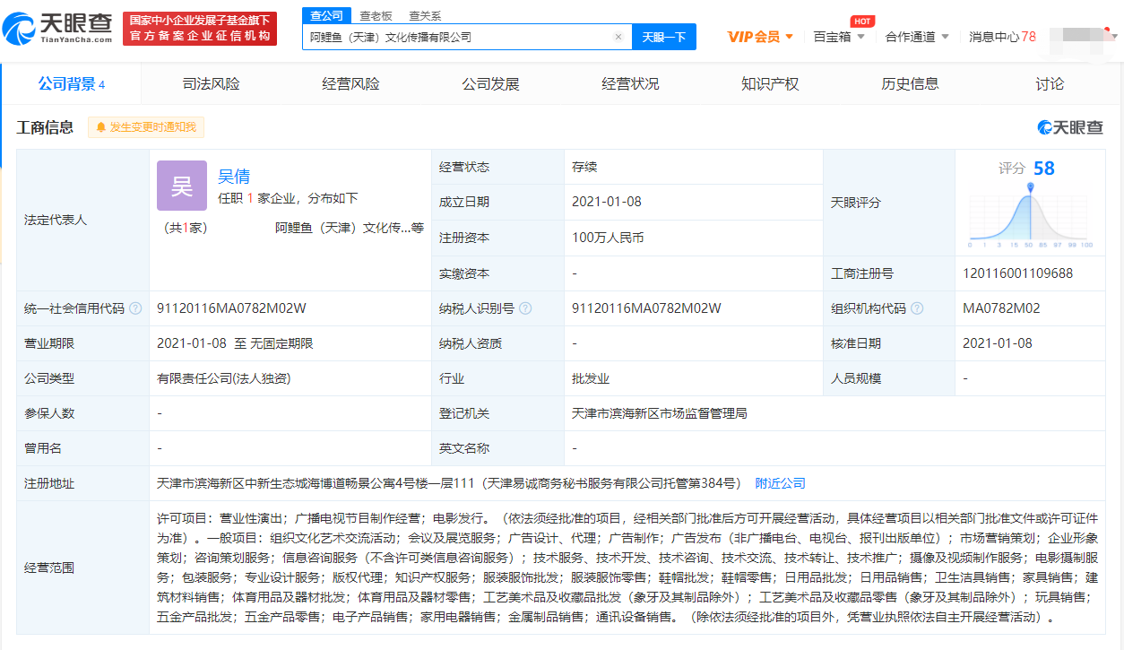Click the bell icon for change notifications

click(100, 127)
